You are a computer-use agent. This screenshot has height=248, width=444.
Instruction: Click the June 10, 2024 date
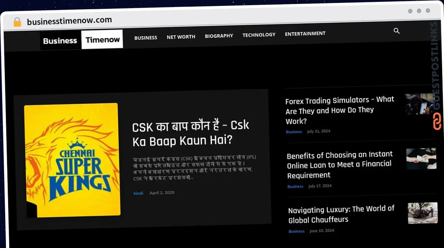coord(322,231)
